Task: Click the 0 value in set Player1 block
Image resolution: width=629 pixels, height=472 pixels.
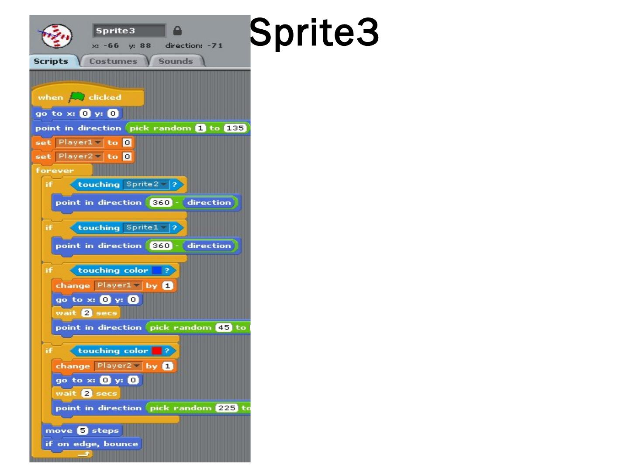Action: (127, 142)
